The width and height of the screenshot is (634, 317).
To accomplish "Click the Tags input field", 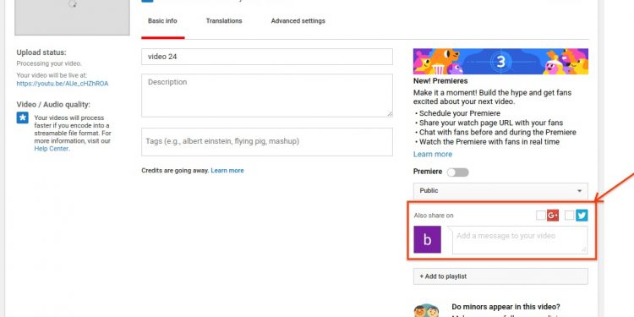I will [x=267, y=142].
